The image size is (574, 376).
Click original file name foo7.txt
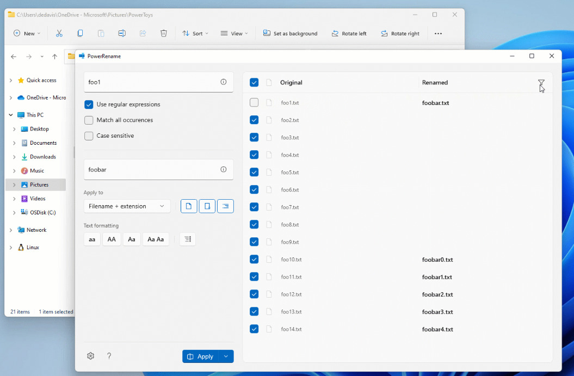(x=290, y=207)
